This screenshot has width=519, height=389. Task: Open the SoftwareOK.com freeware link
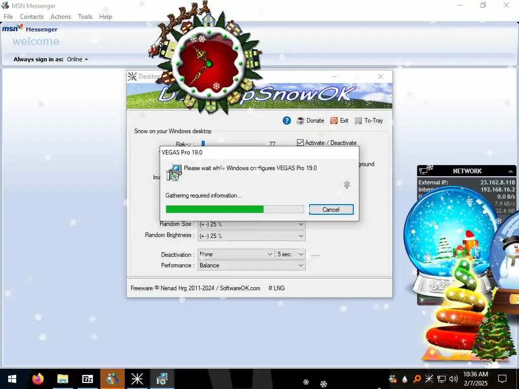[x=240, y=288]
